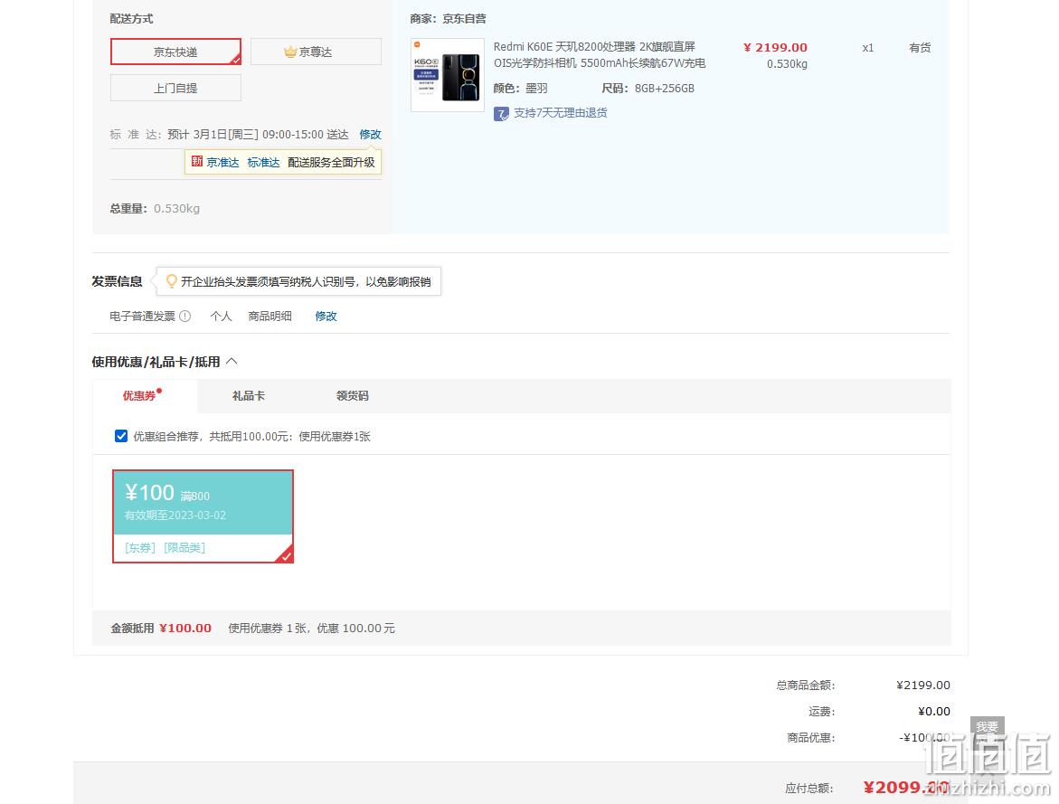Image resolution: width=1059 pixels, height=804 pixels.
Task: Deselect the ¥100 满800 coupon
Action: [203, 516]
